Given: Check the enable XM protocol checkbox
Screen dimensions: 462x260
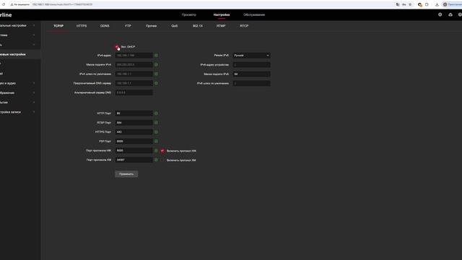Looking at the screenshot, I should [x=162, y=160].
